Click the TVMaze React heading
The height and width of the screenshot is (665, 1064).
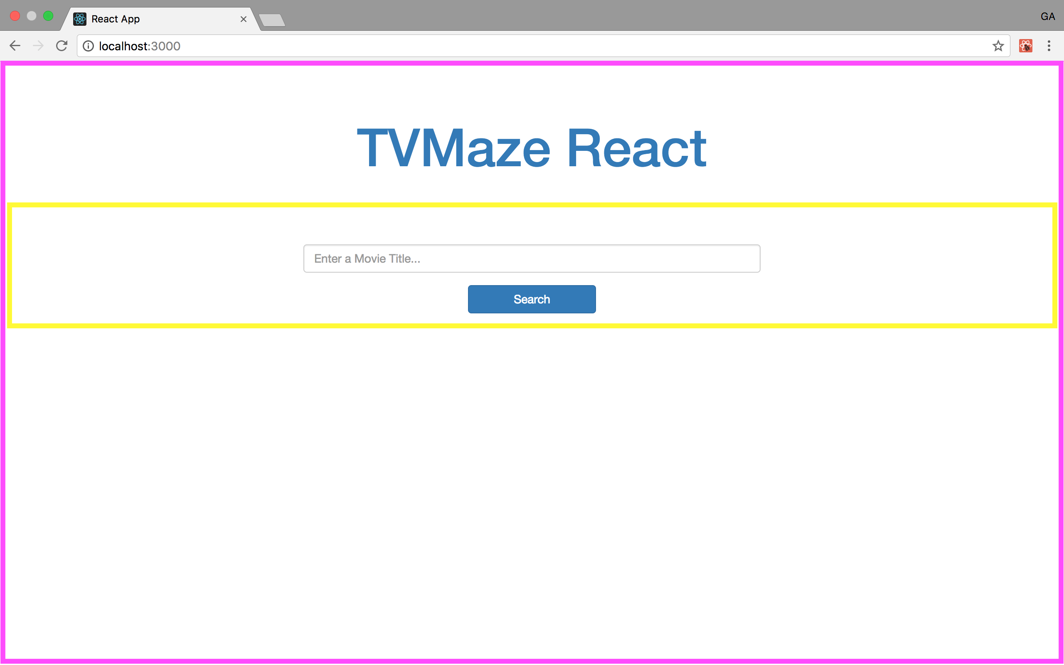tap(531, 148)
